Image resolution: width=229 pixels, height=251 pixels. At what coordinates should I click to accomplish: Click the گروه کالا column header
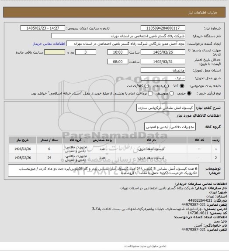[76, 140]
